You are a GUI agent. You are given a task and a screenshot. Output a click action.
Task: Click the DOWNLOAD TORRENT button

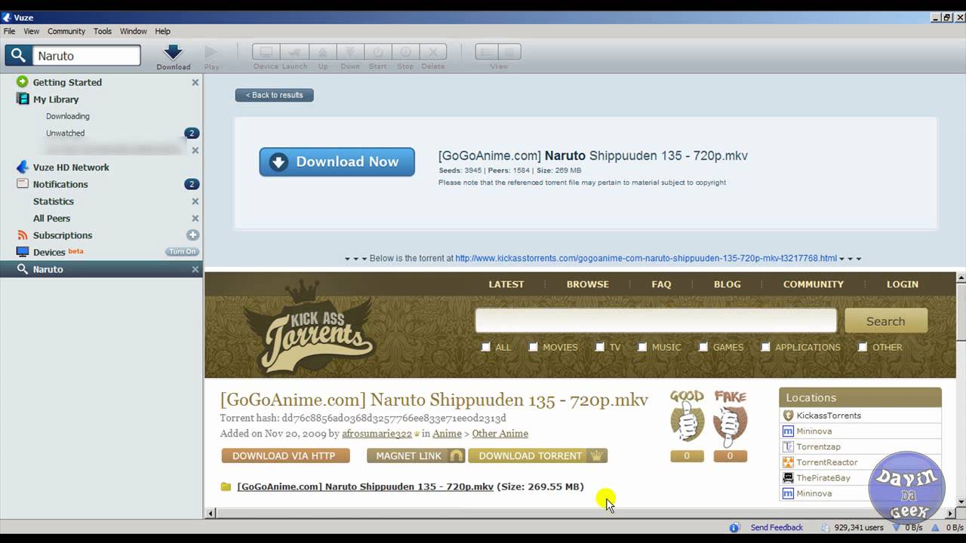(537, 456)
